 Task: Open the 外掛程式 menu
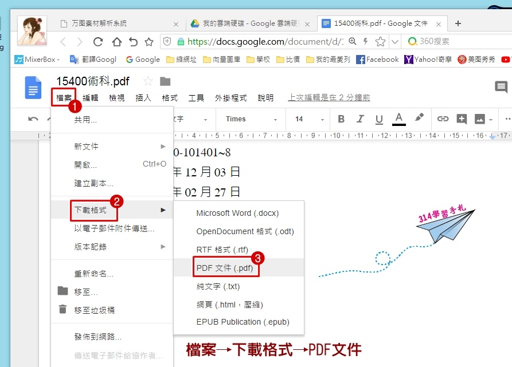230,97
